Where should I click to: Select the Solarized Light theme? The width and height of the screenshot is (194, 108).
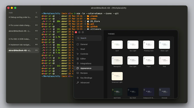coord(117,76)
